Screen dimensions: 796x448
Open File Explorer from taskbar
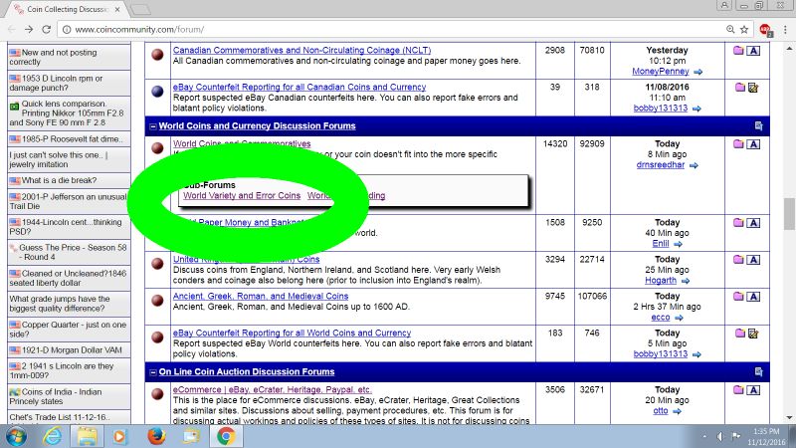tap(87, 436)
